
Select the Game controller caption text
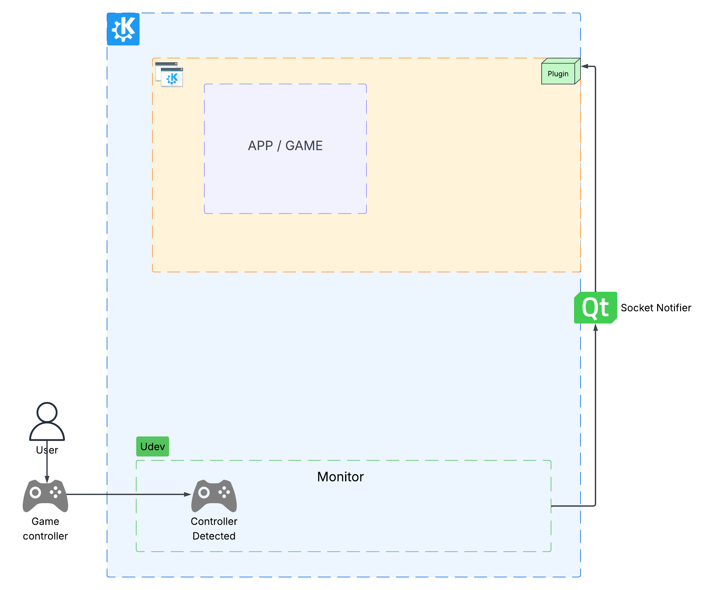(x=45, y=529)
